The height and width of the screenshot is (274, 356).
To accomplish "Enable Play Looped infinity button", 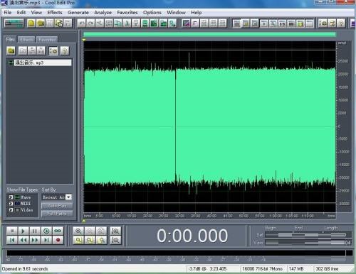I will (x=58, y=231).
